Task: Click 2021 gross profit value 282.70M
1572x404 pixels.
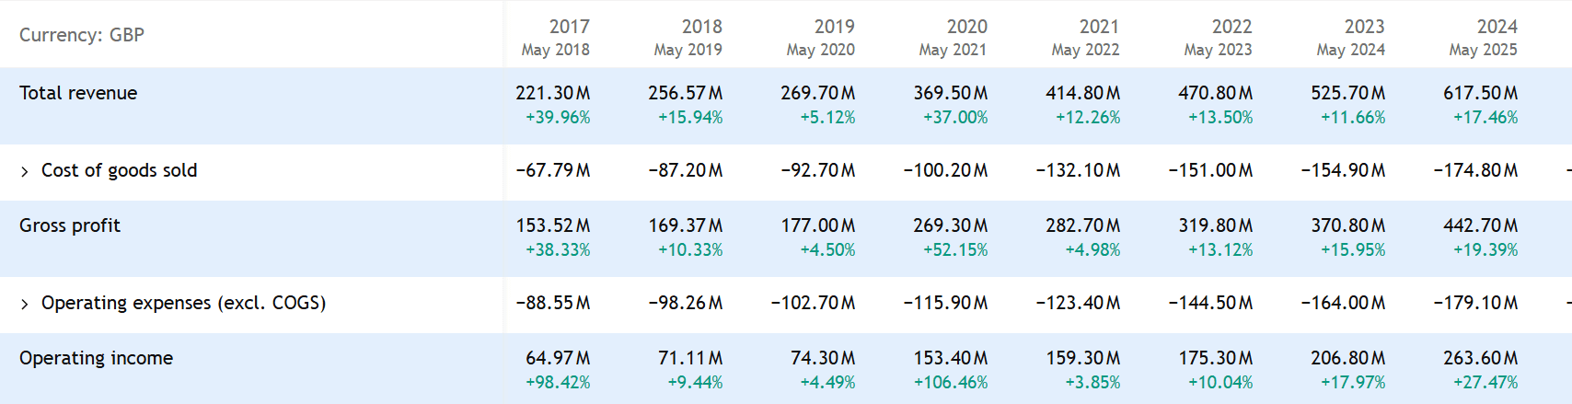Action: pyautogui.click(x=1082, y=225)
